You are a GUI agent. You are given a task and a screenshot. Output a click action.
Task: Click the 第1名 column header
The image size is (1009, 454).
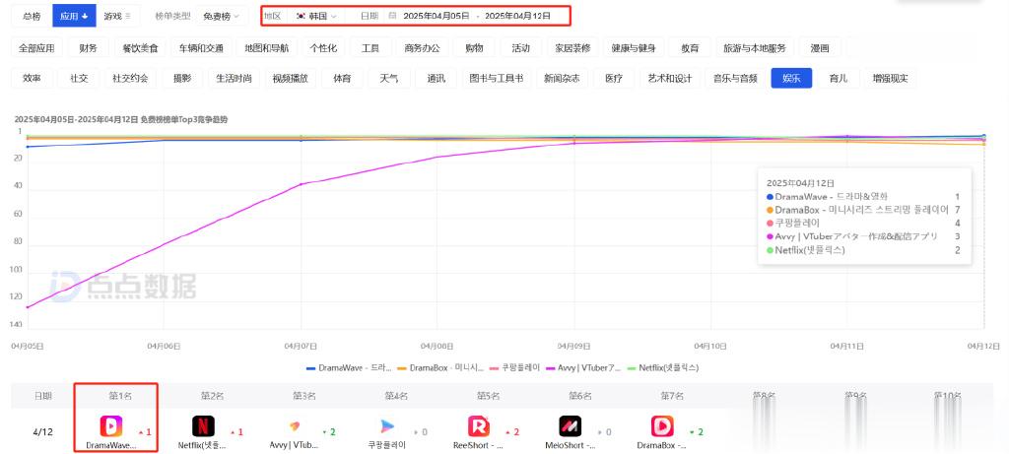(119, 396)
